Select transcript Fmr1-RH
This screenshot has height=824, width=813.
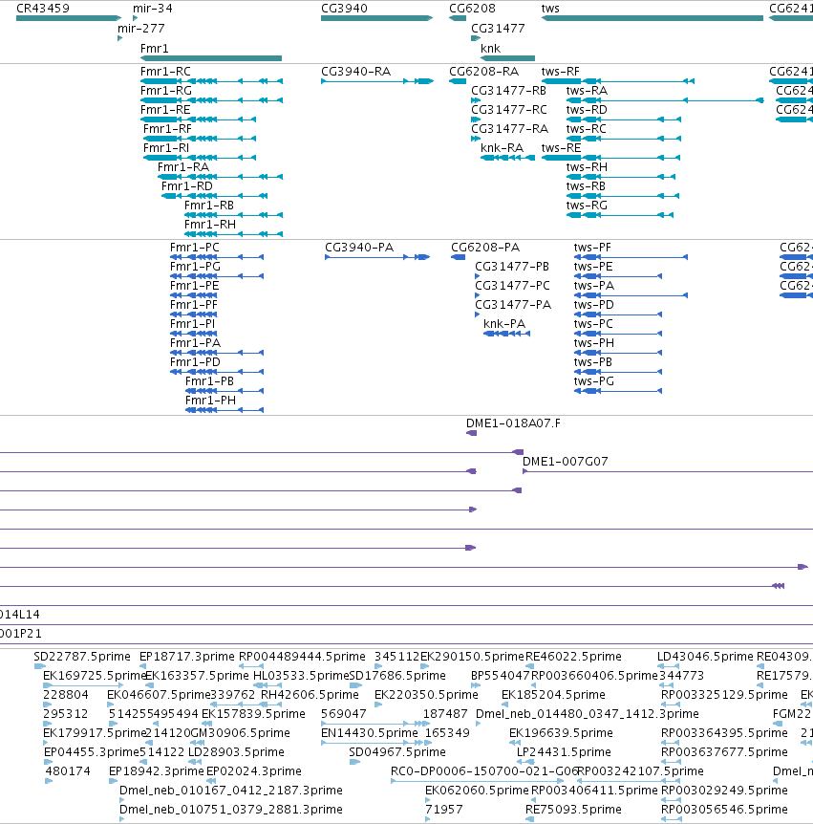pyautogui.click(x=234, y=234)
